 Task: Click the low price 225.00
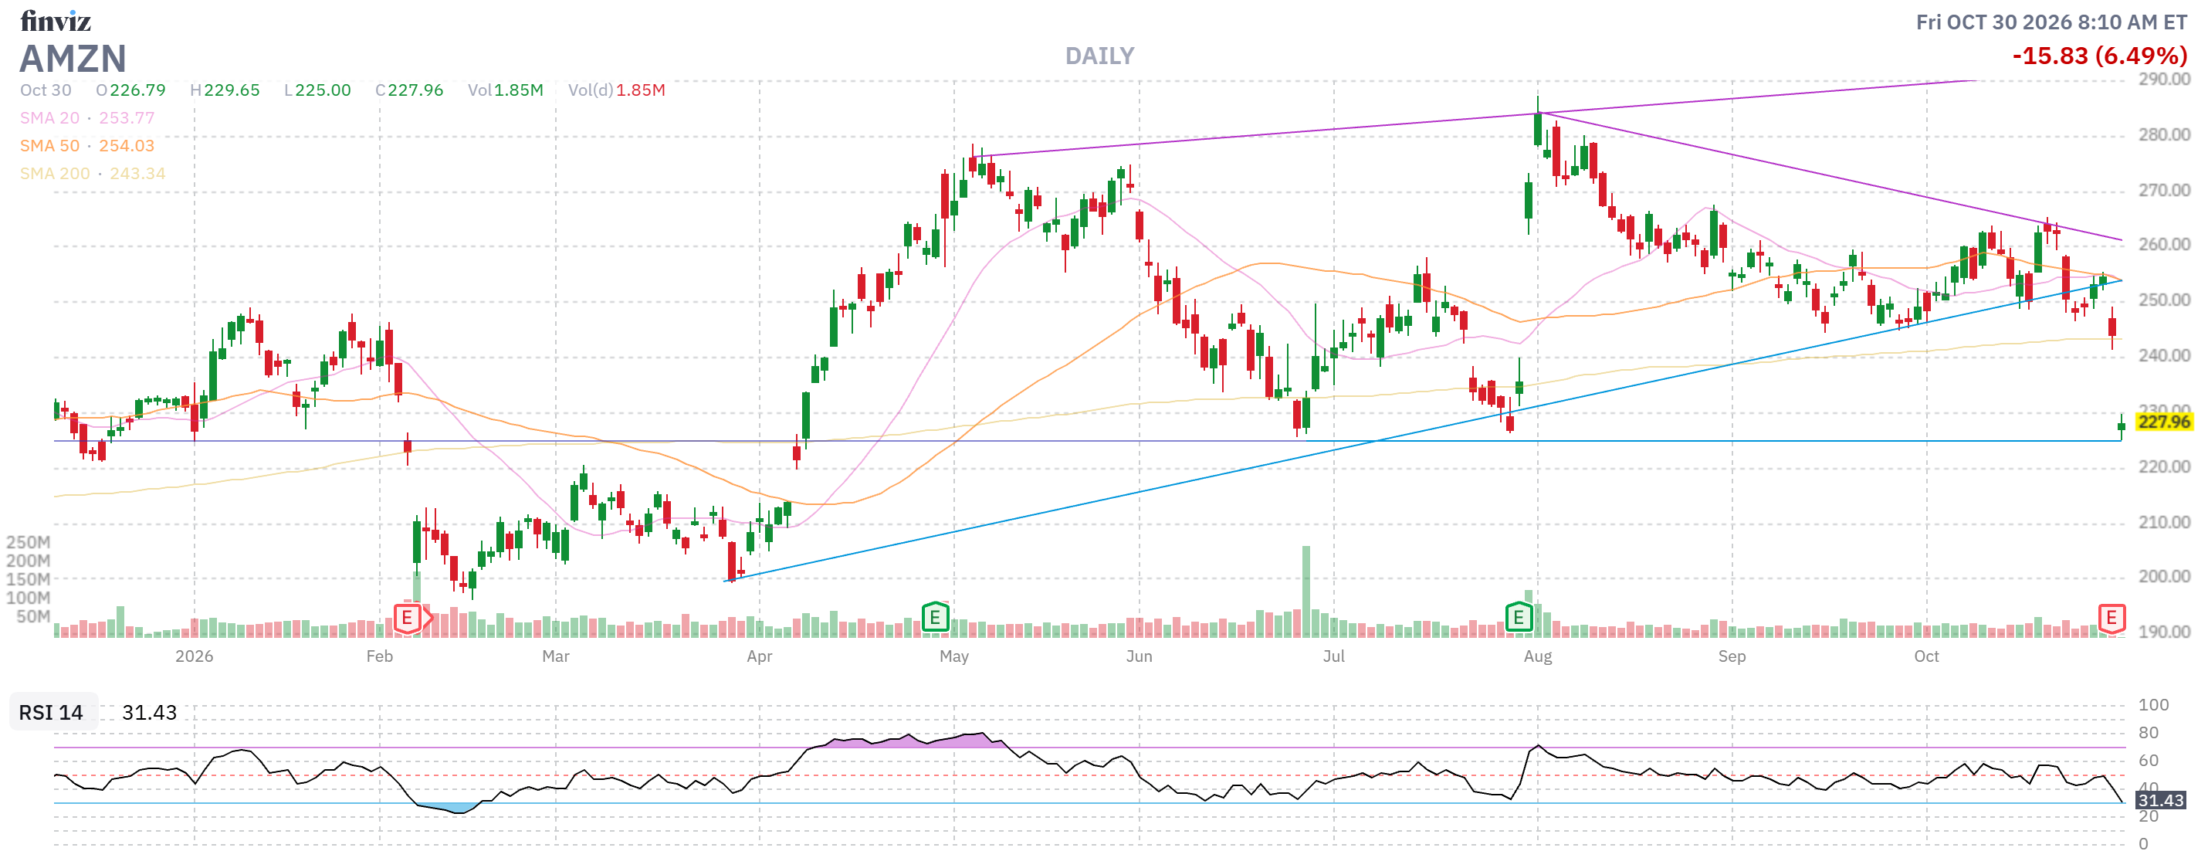click(323, 90)
